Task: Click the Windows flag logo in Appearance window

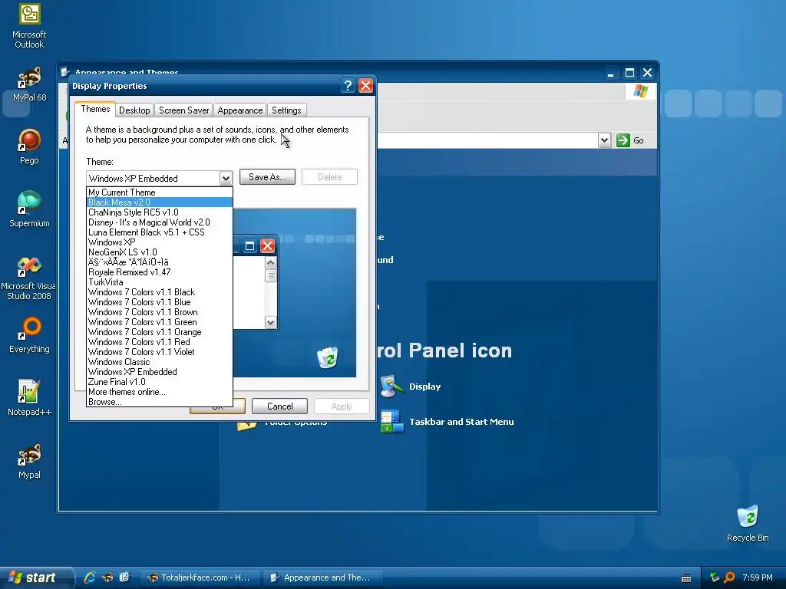Action: 641,91
